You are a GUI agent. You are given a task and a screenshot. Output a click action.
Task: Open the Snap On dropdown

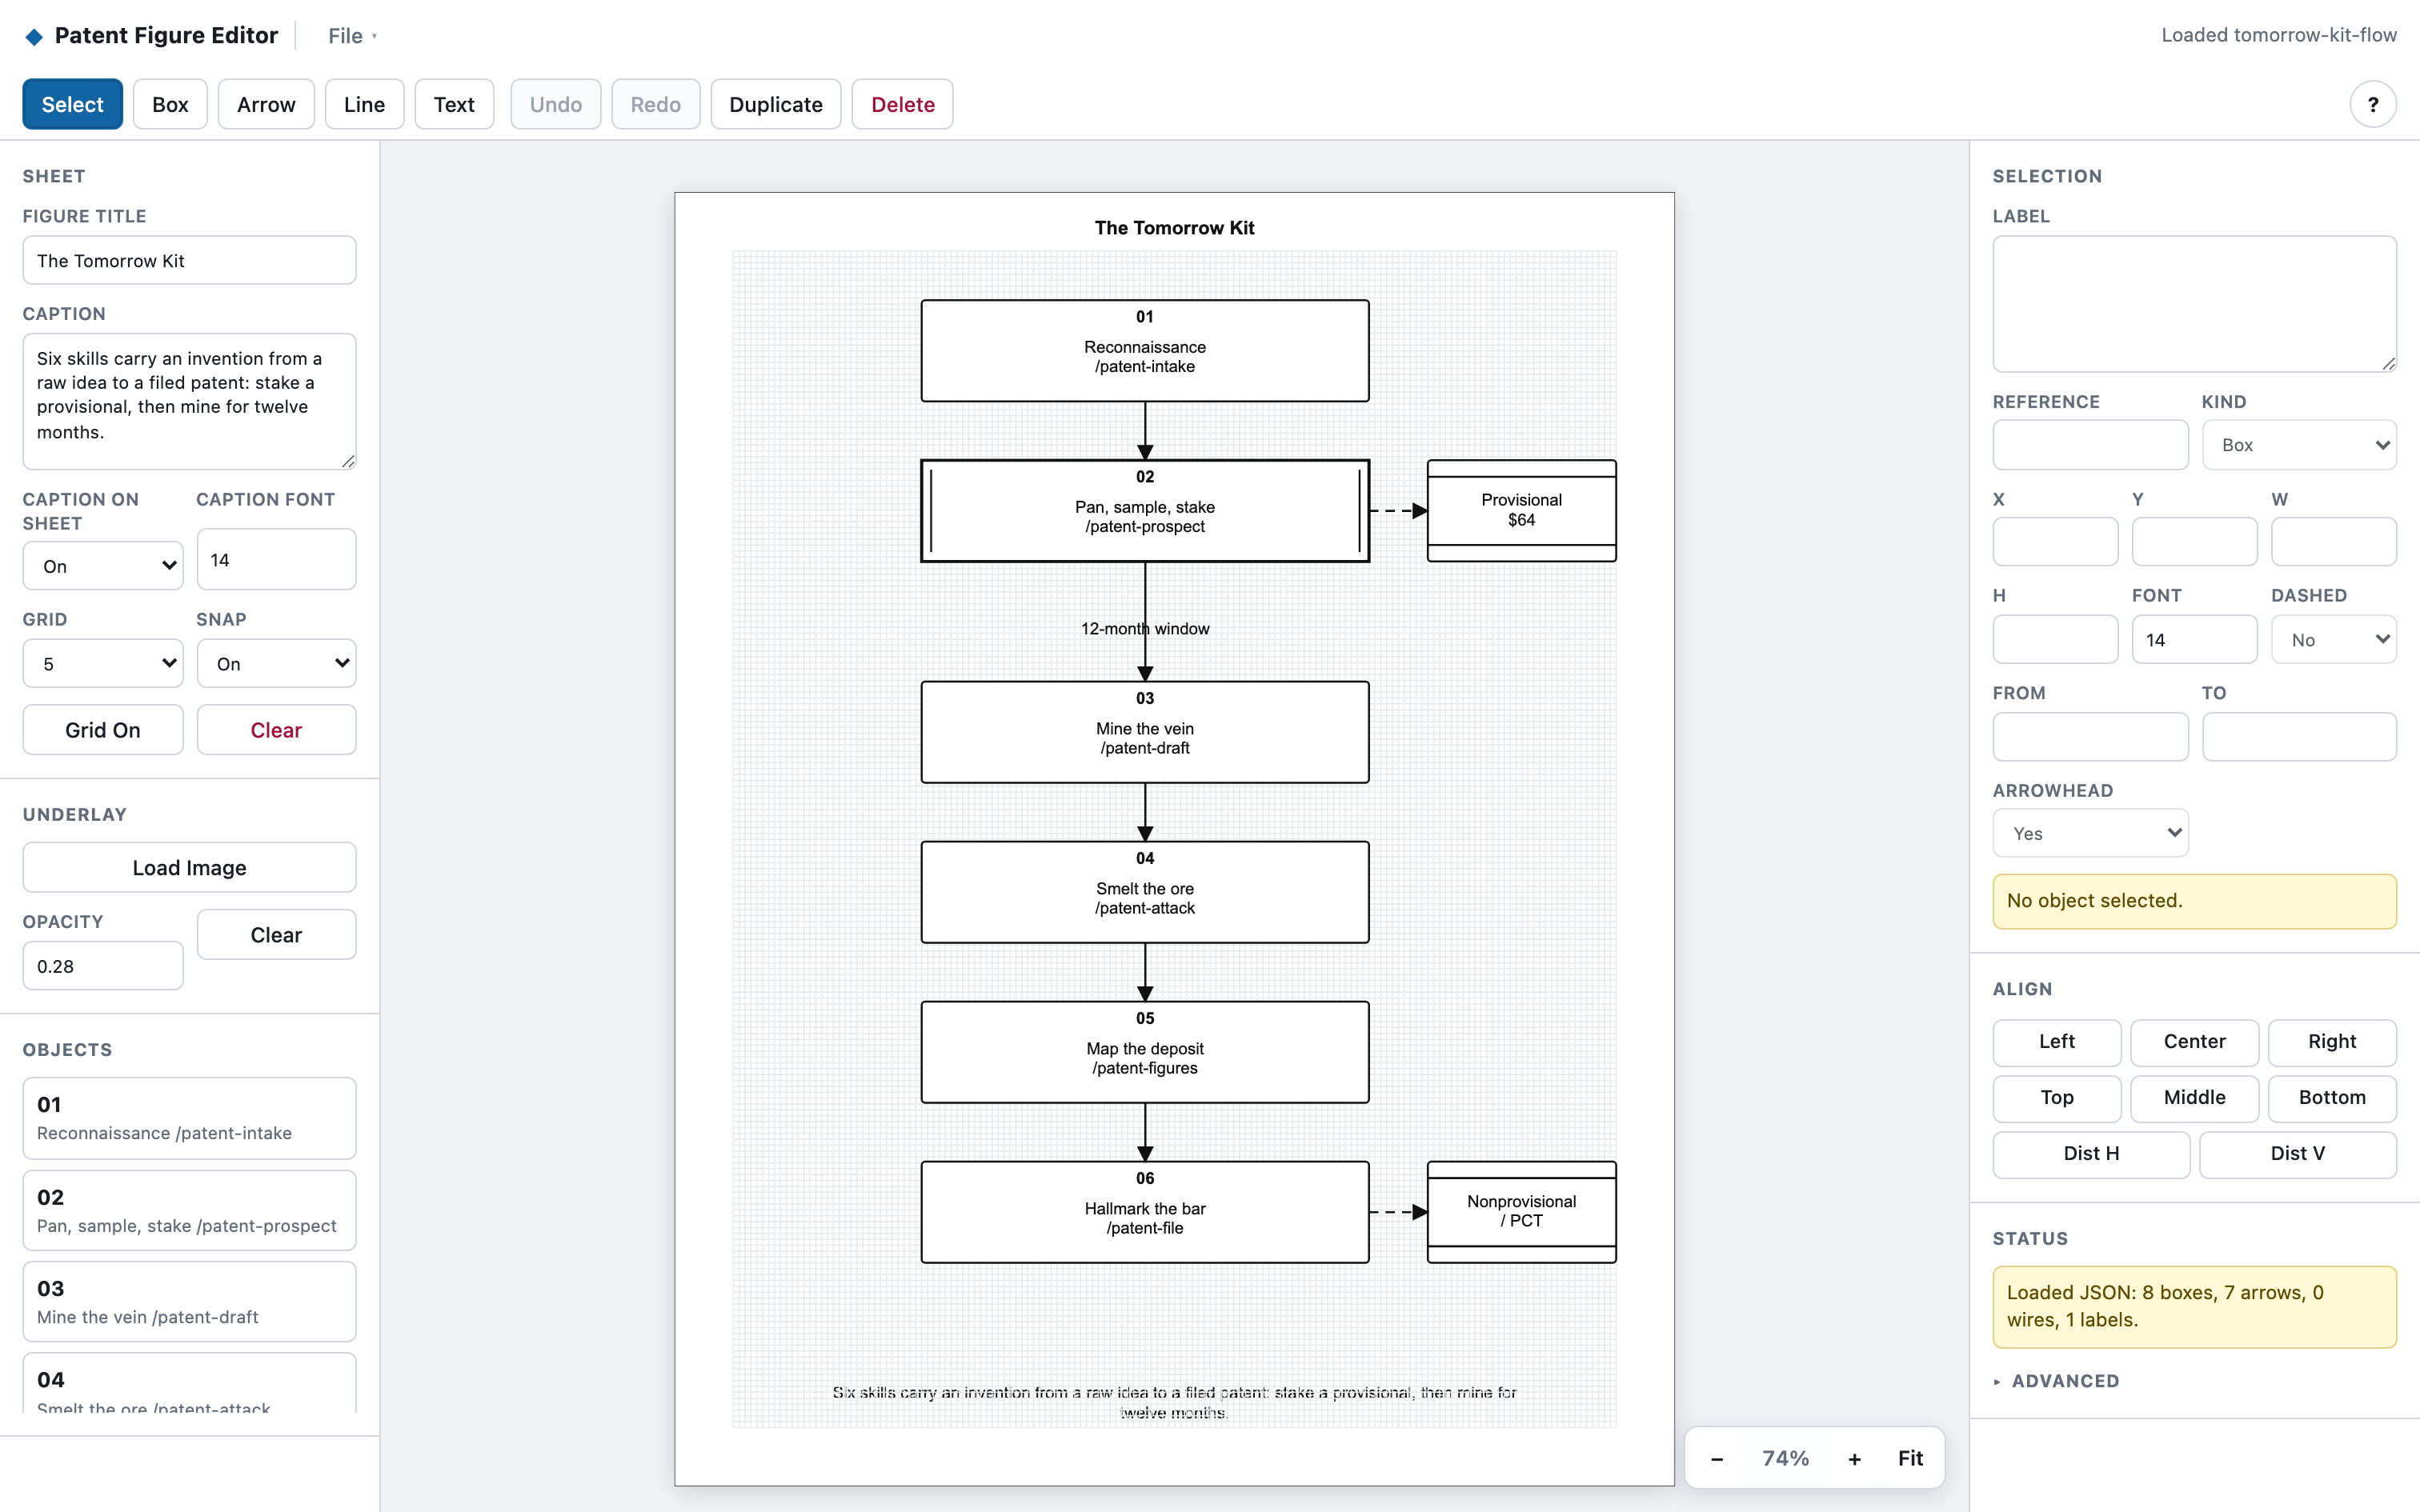click(x=277, y=664)
